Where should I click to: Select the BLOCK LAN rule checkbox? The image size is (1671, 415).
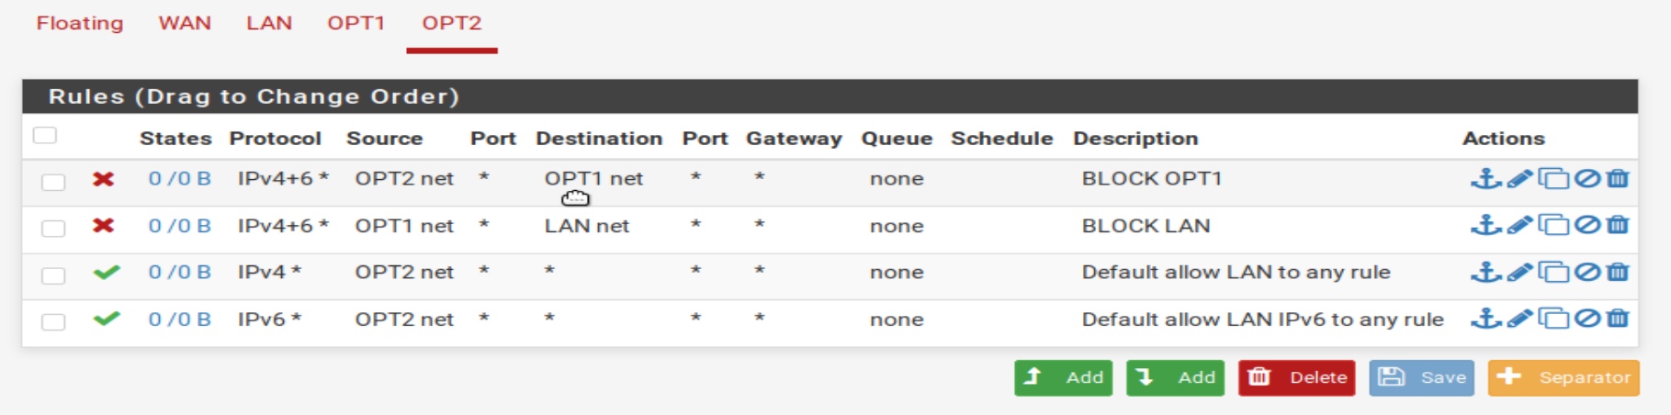click(x=53, y=228)
